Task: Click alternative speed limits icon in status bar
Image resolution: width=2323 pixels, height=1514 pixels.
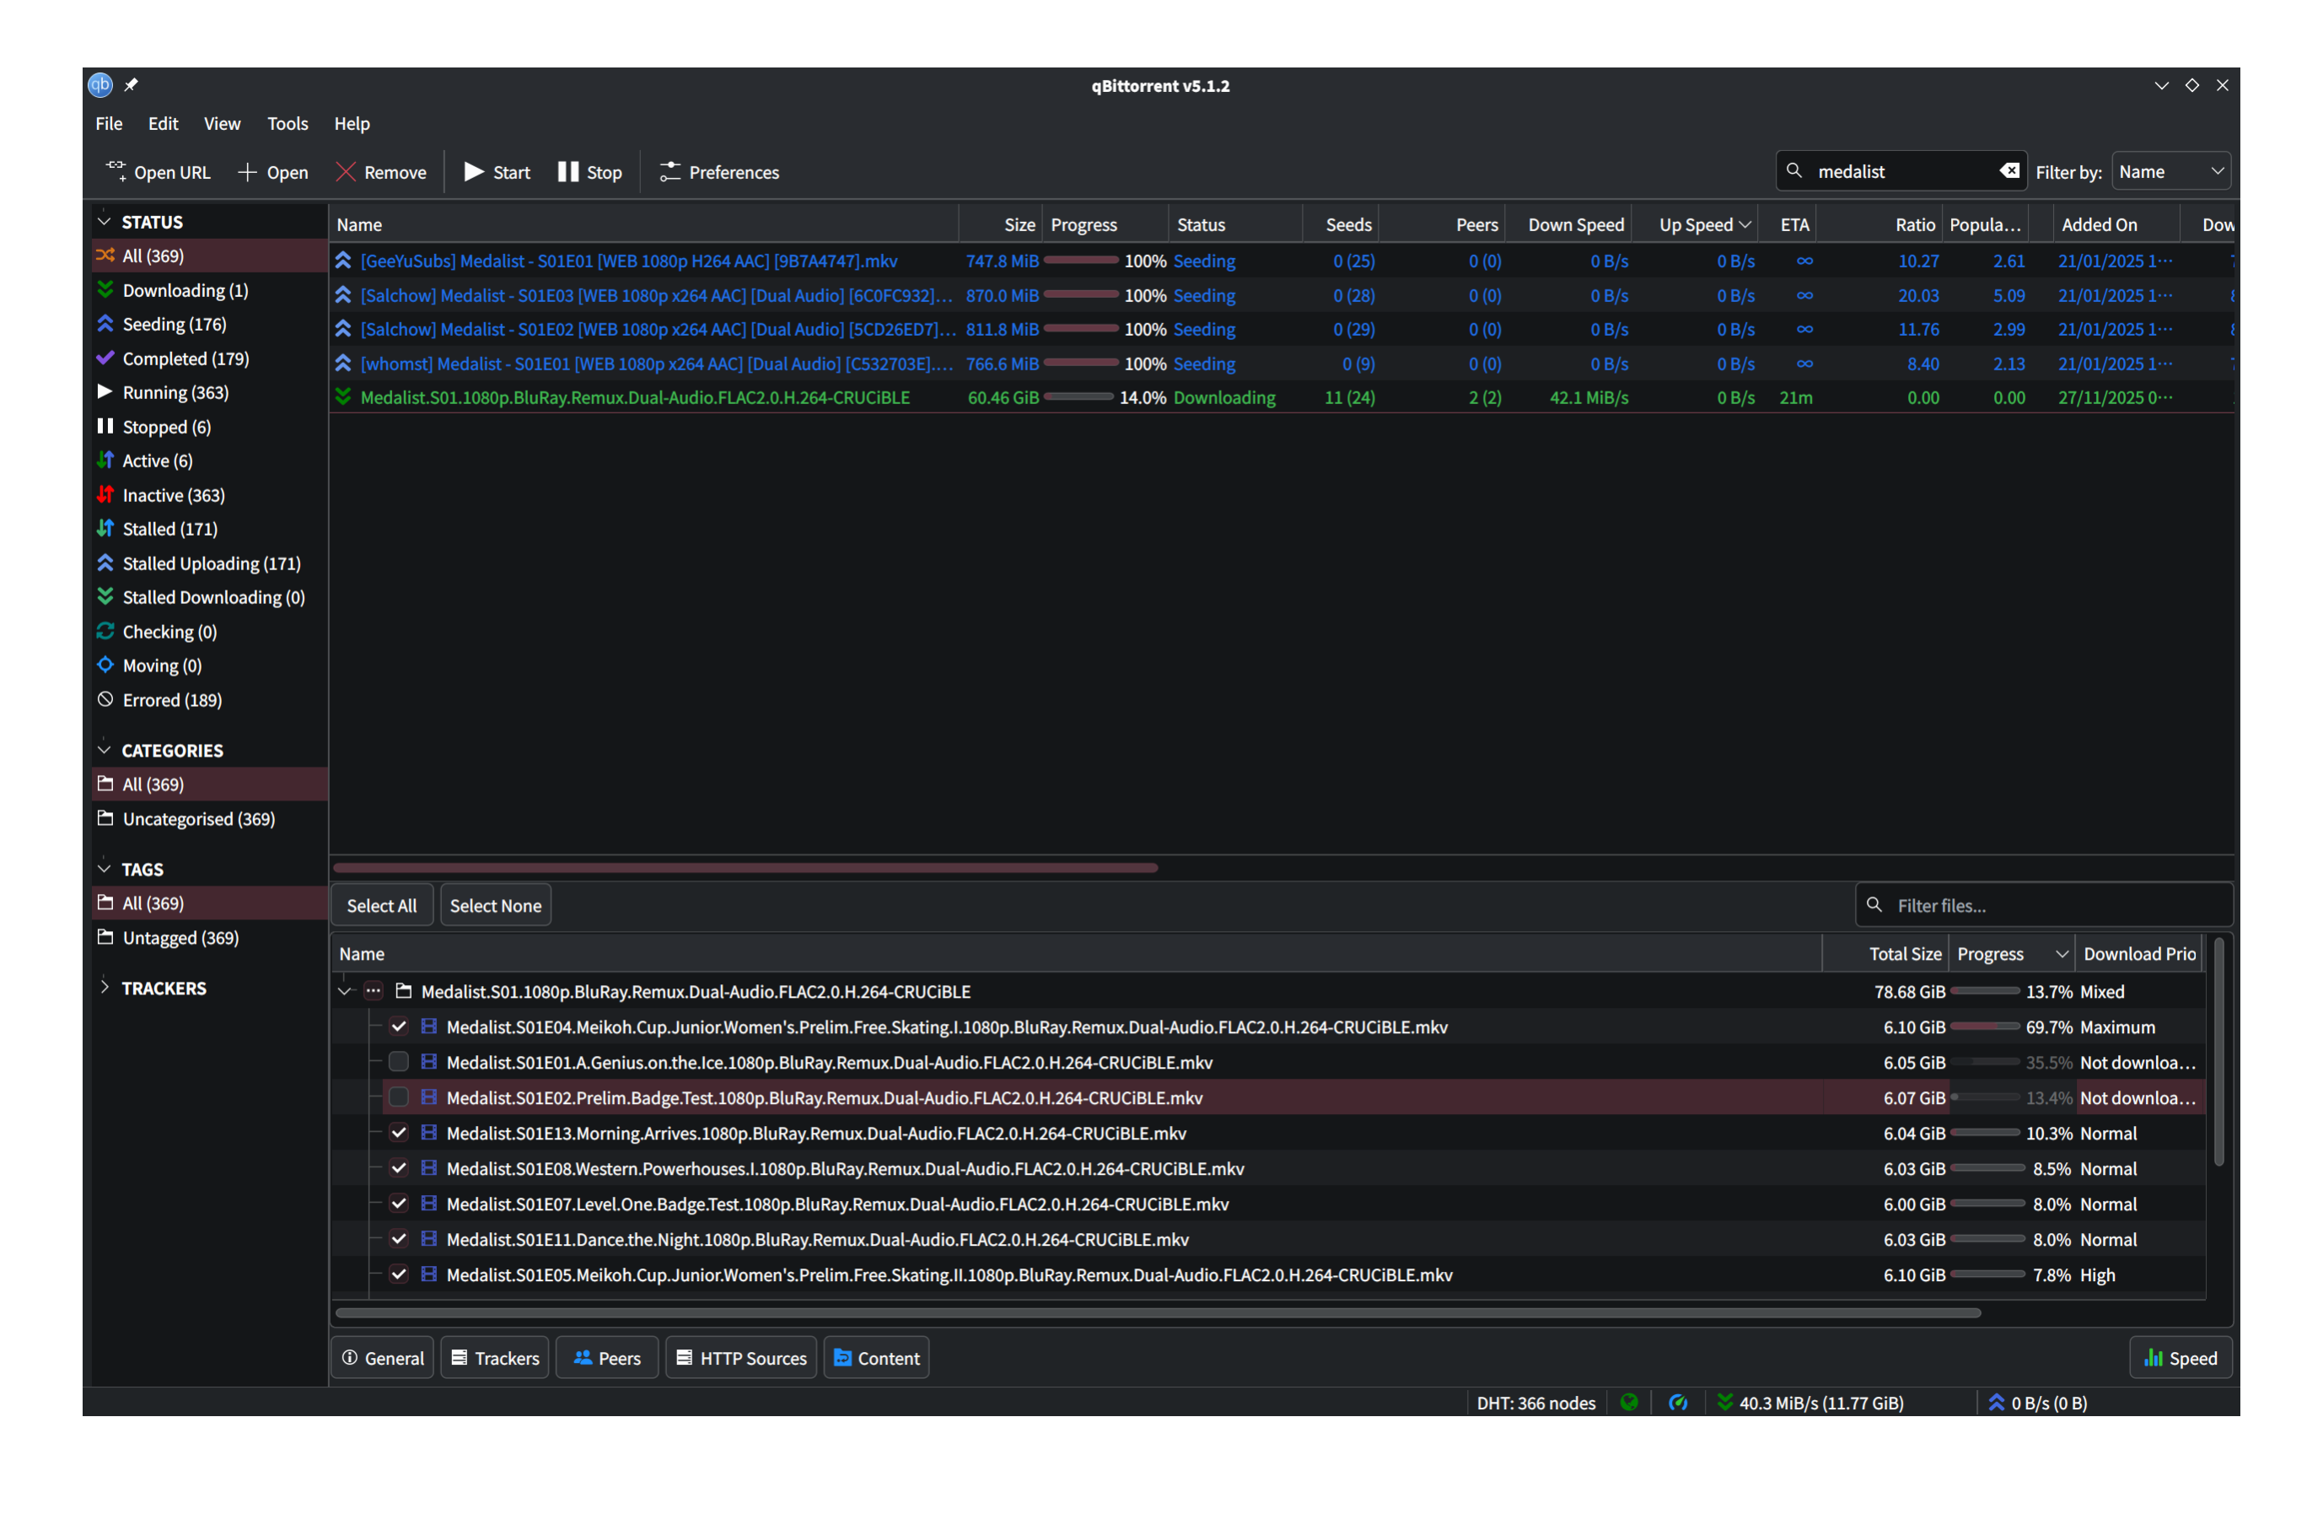Action: 1678,1403
